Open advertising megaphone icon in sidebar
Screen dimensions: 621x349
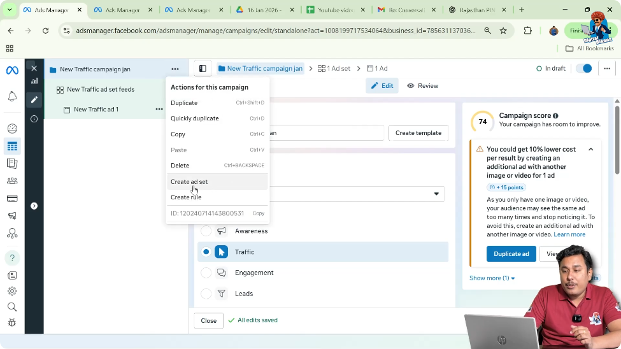(12, 216)
